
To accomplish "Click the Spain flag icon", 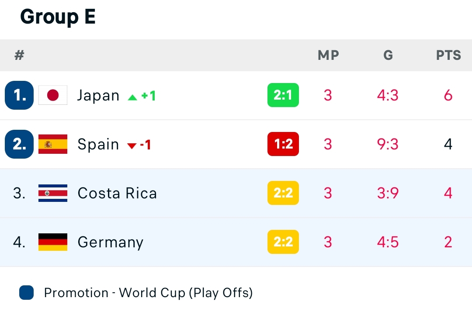I will tap(53, 144).
